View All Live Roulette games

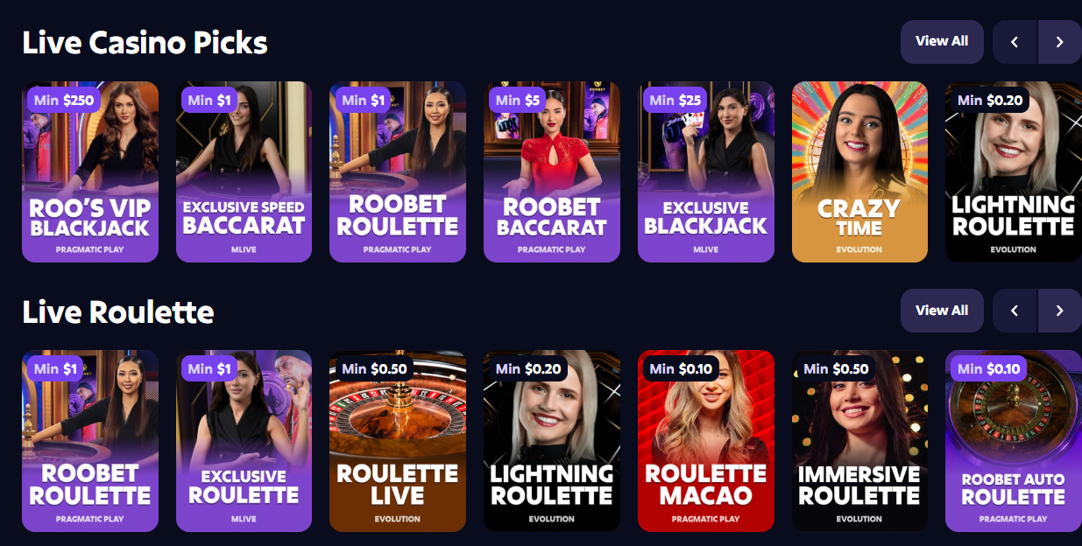tap(942, 311)
